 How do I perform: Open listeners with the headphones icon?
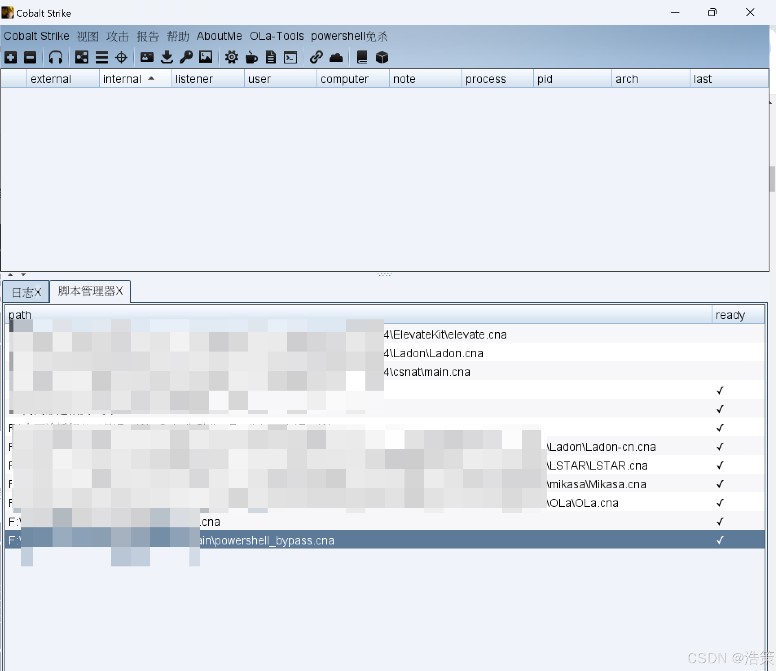tap(56, 57)
